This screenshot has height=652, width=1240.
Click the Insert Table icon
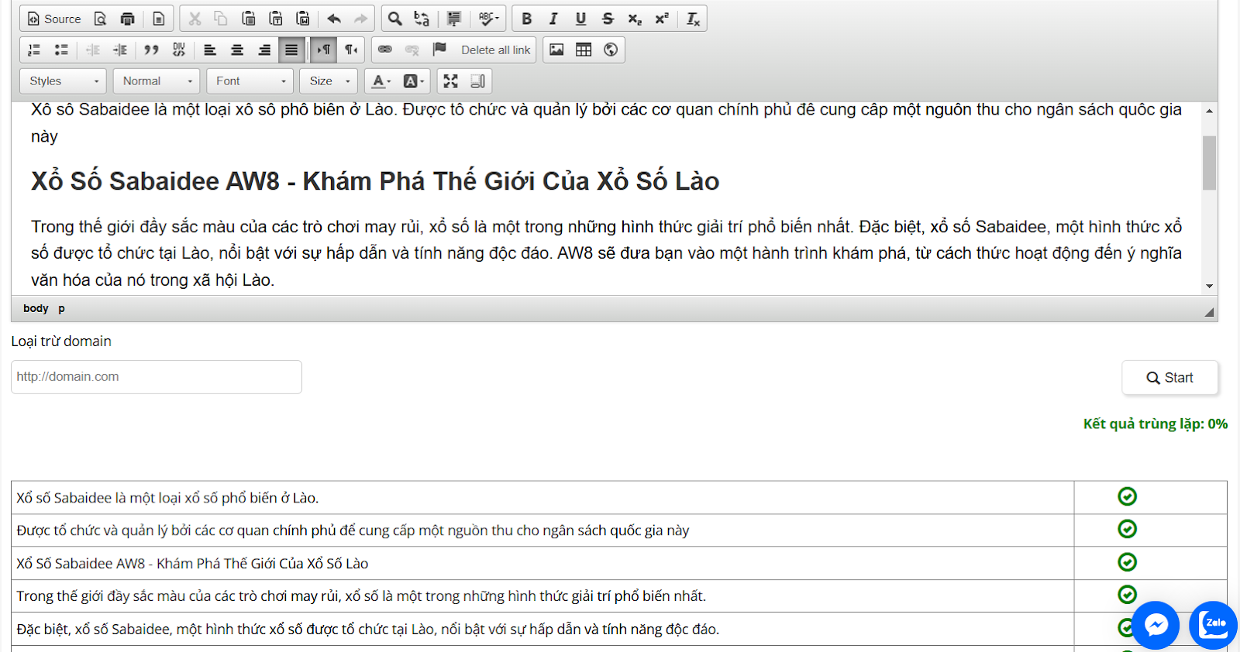tap(584, 50)
